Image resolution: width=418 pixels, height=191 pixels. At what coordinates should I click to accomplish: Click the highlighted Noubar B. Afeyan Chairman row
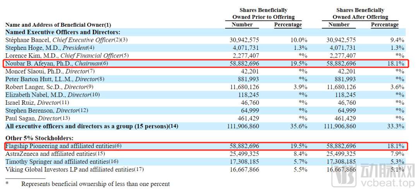[205, 64]
